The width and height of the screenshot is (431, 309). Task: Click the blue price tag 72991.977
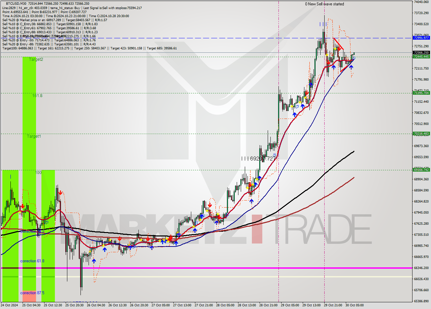pos(421,38)
